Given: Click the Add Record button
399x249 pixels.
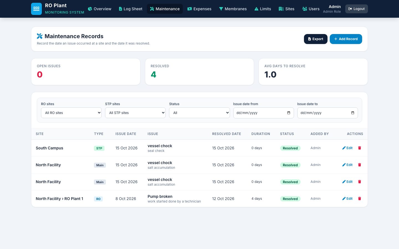Looking at the screenshot, I should tap(346, 39).
